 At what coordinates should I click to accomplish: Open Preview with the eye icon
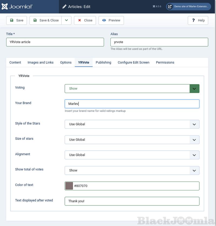tap(111, 20)
